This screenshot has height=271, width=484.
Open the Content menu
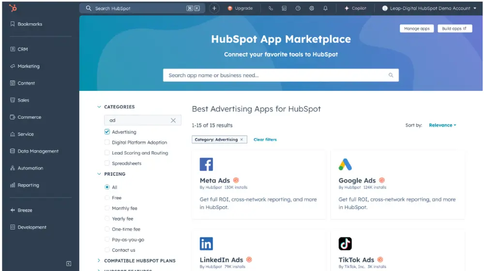(23, 83)
